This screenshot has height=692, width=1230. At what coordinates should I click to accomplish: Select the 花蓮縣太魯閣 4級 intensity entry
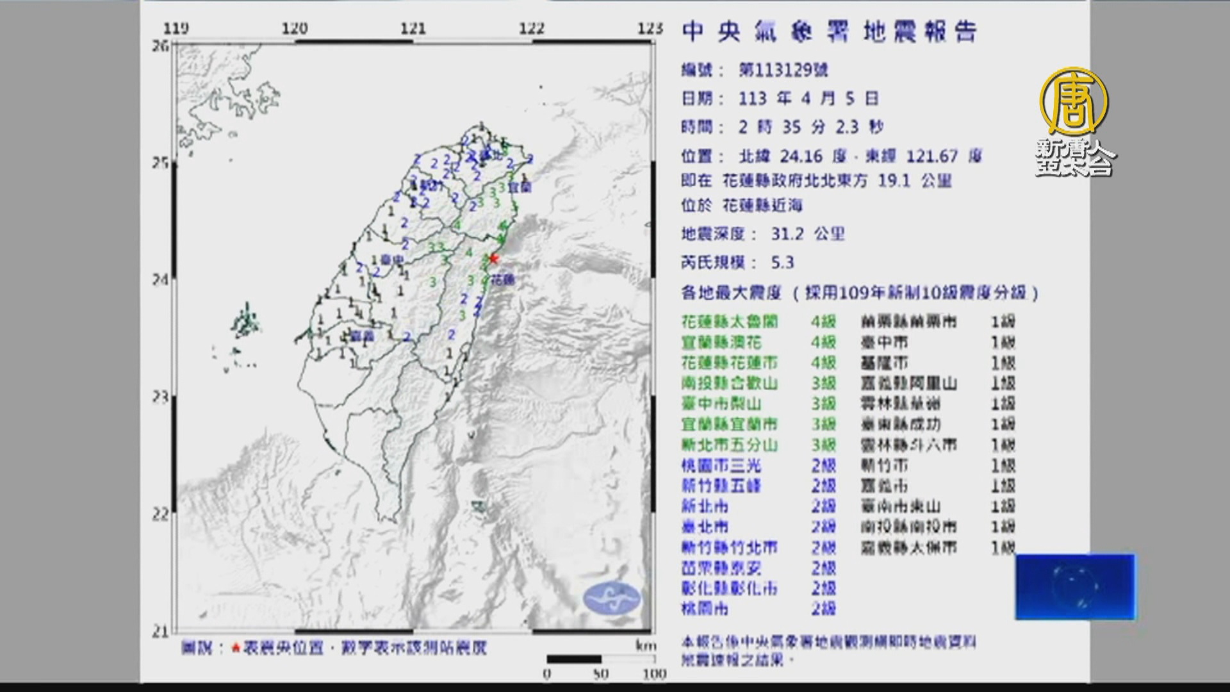758,322
